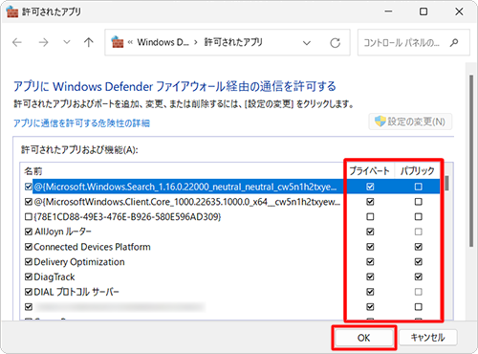
Task: Click the 設定の変更(N) button
Action: (410, 122)
